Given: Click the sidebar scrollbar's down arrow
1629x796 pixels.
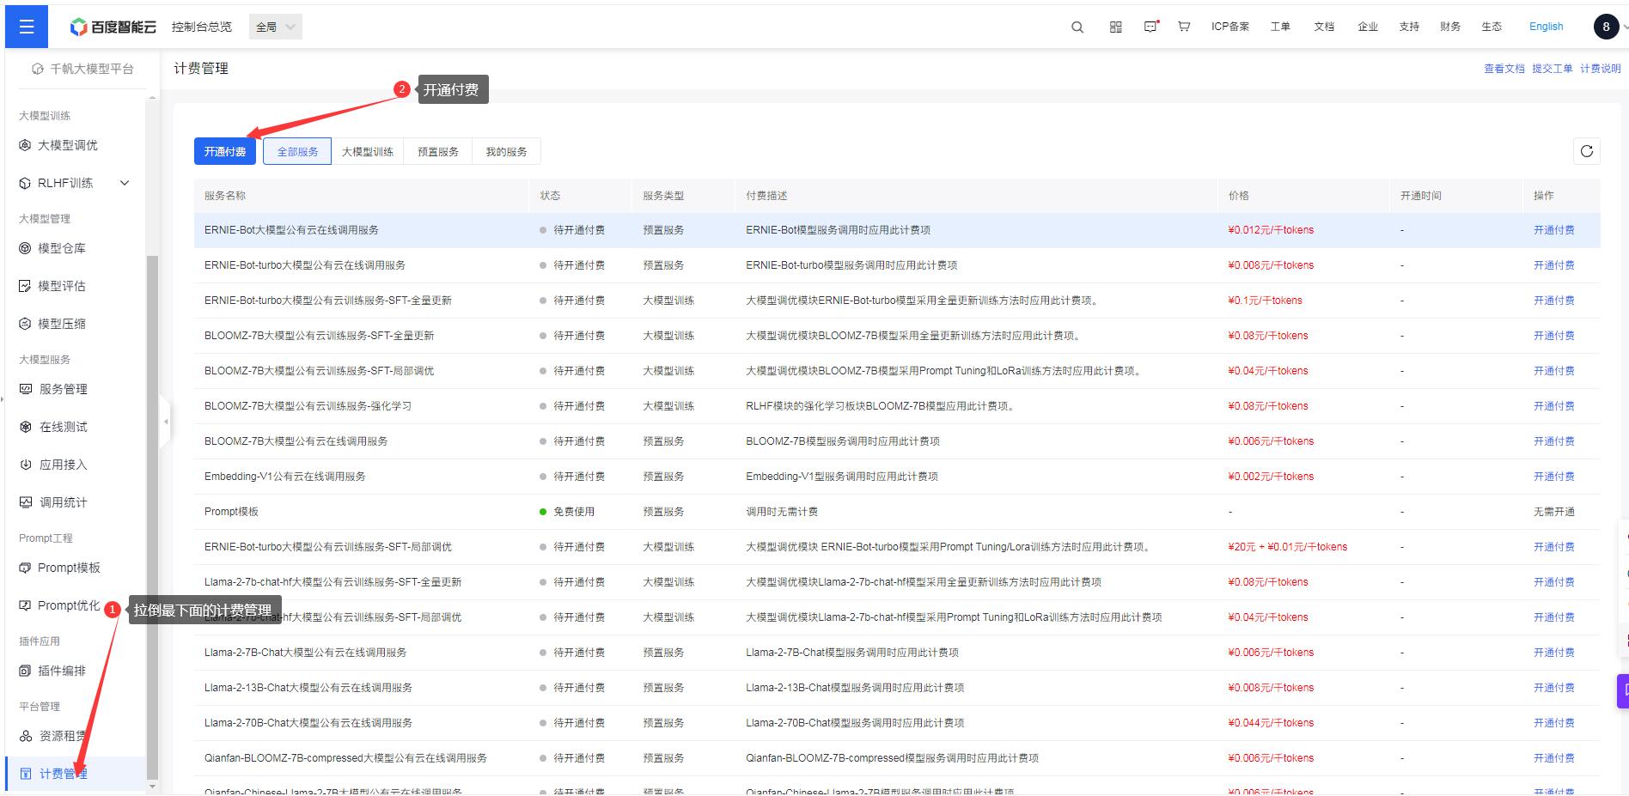Looking at the screenshot, I should coord(152,786).
